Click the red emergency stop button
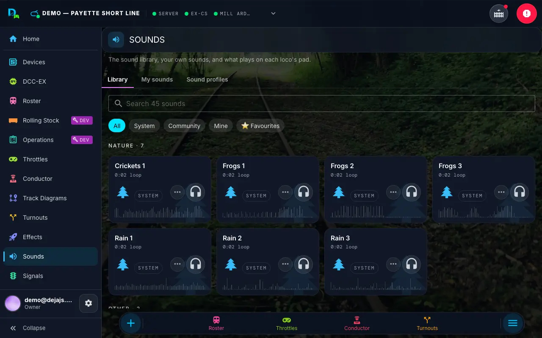The image size is (542, 338). coord(526,14)
